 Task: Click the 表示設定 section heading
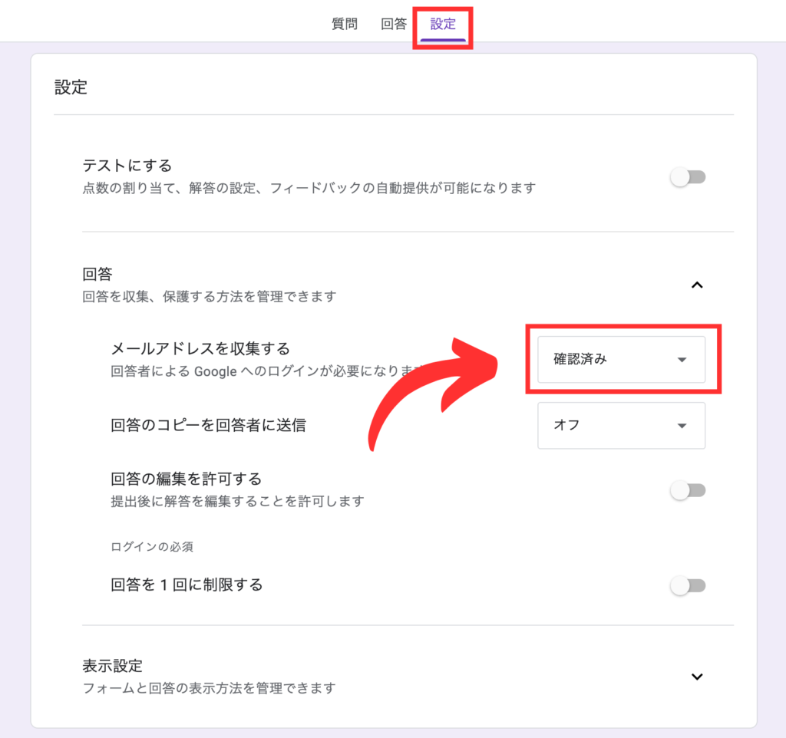click(x=112, y=665)
